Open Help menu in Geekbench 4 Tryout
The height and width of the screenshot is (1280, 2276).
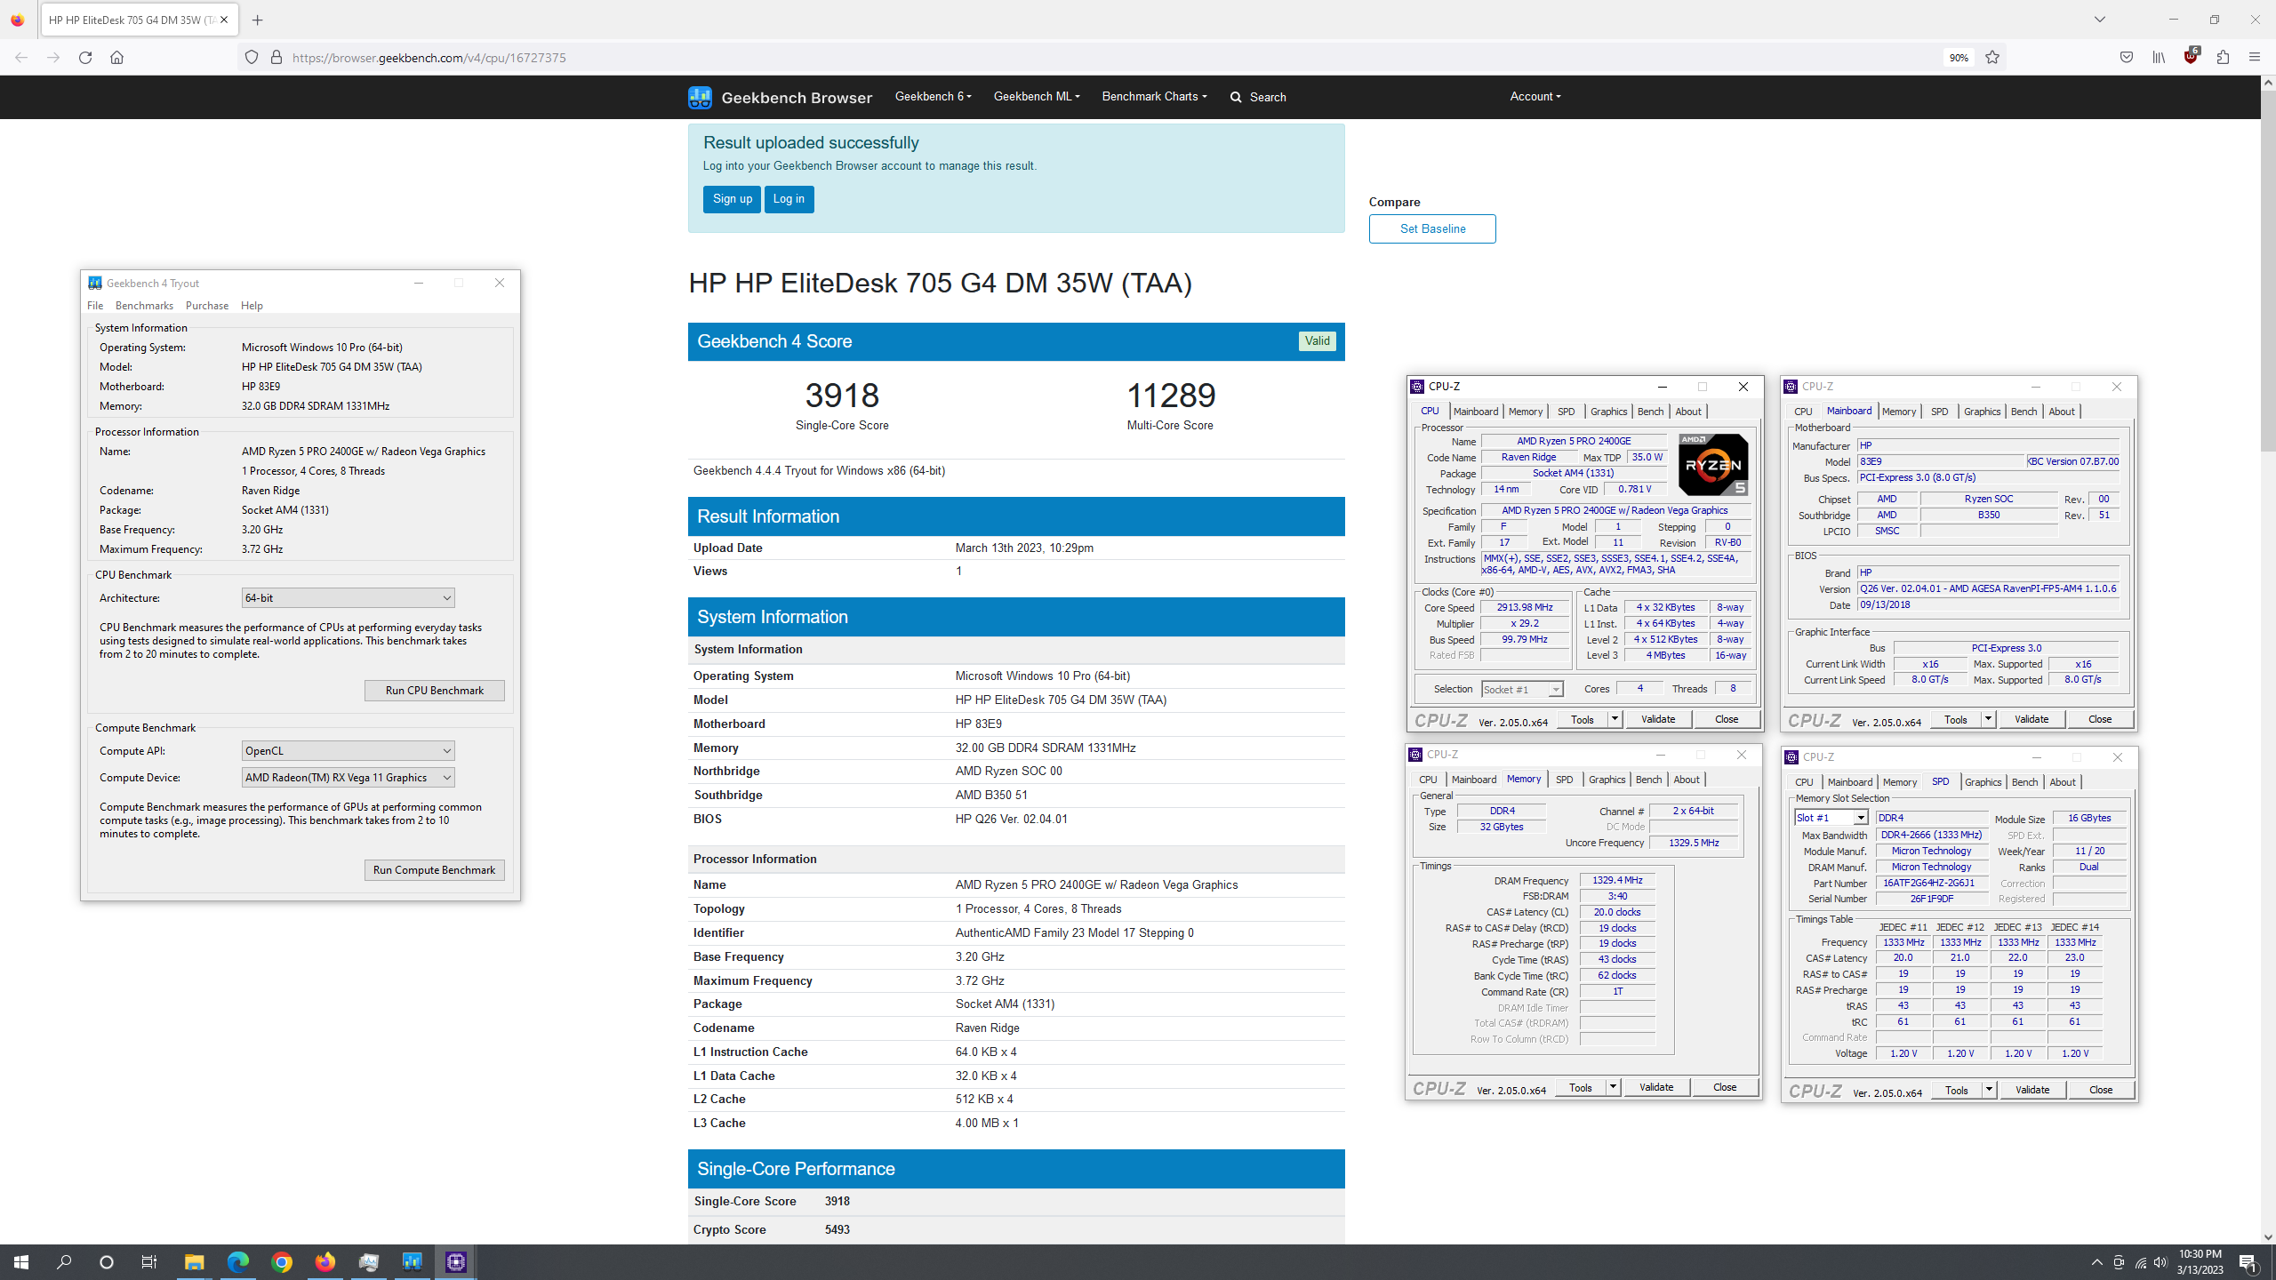[252, 306]
